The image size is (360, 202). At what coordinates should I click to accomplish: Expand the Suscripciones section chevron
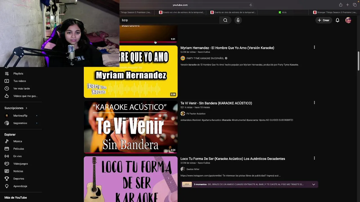26,108
